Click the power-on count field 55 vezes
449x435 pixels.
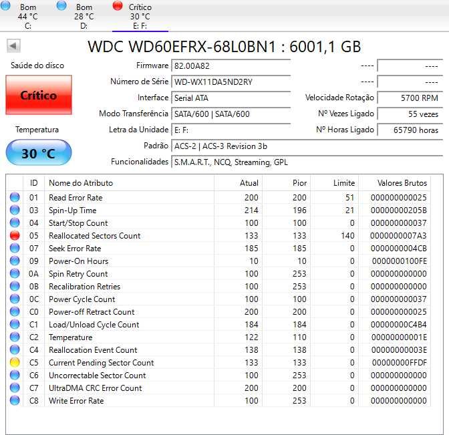pyautogui.click(x=410, y=114)
